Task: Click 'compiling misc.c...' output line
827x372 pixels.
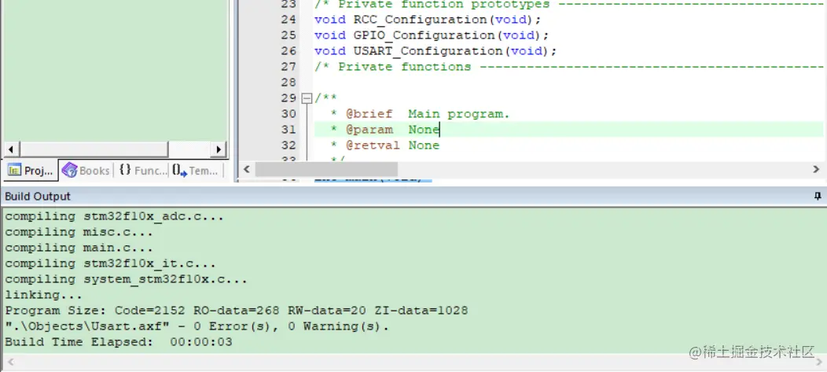Action: pyautogui.click(x=79, y=232)
